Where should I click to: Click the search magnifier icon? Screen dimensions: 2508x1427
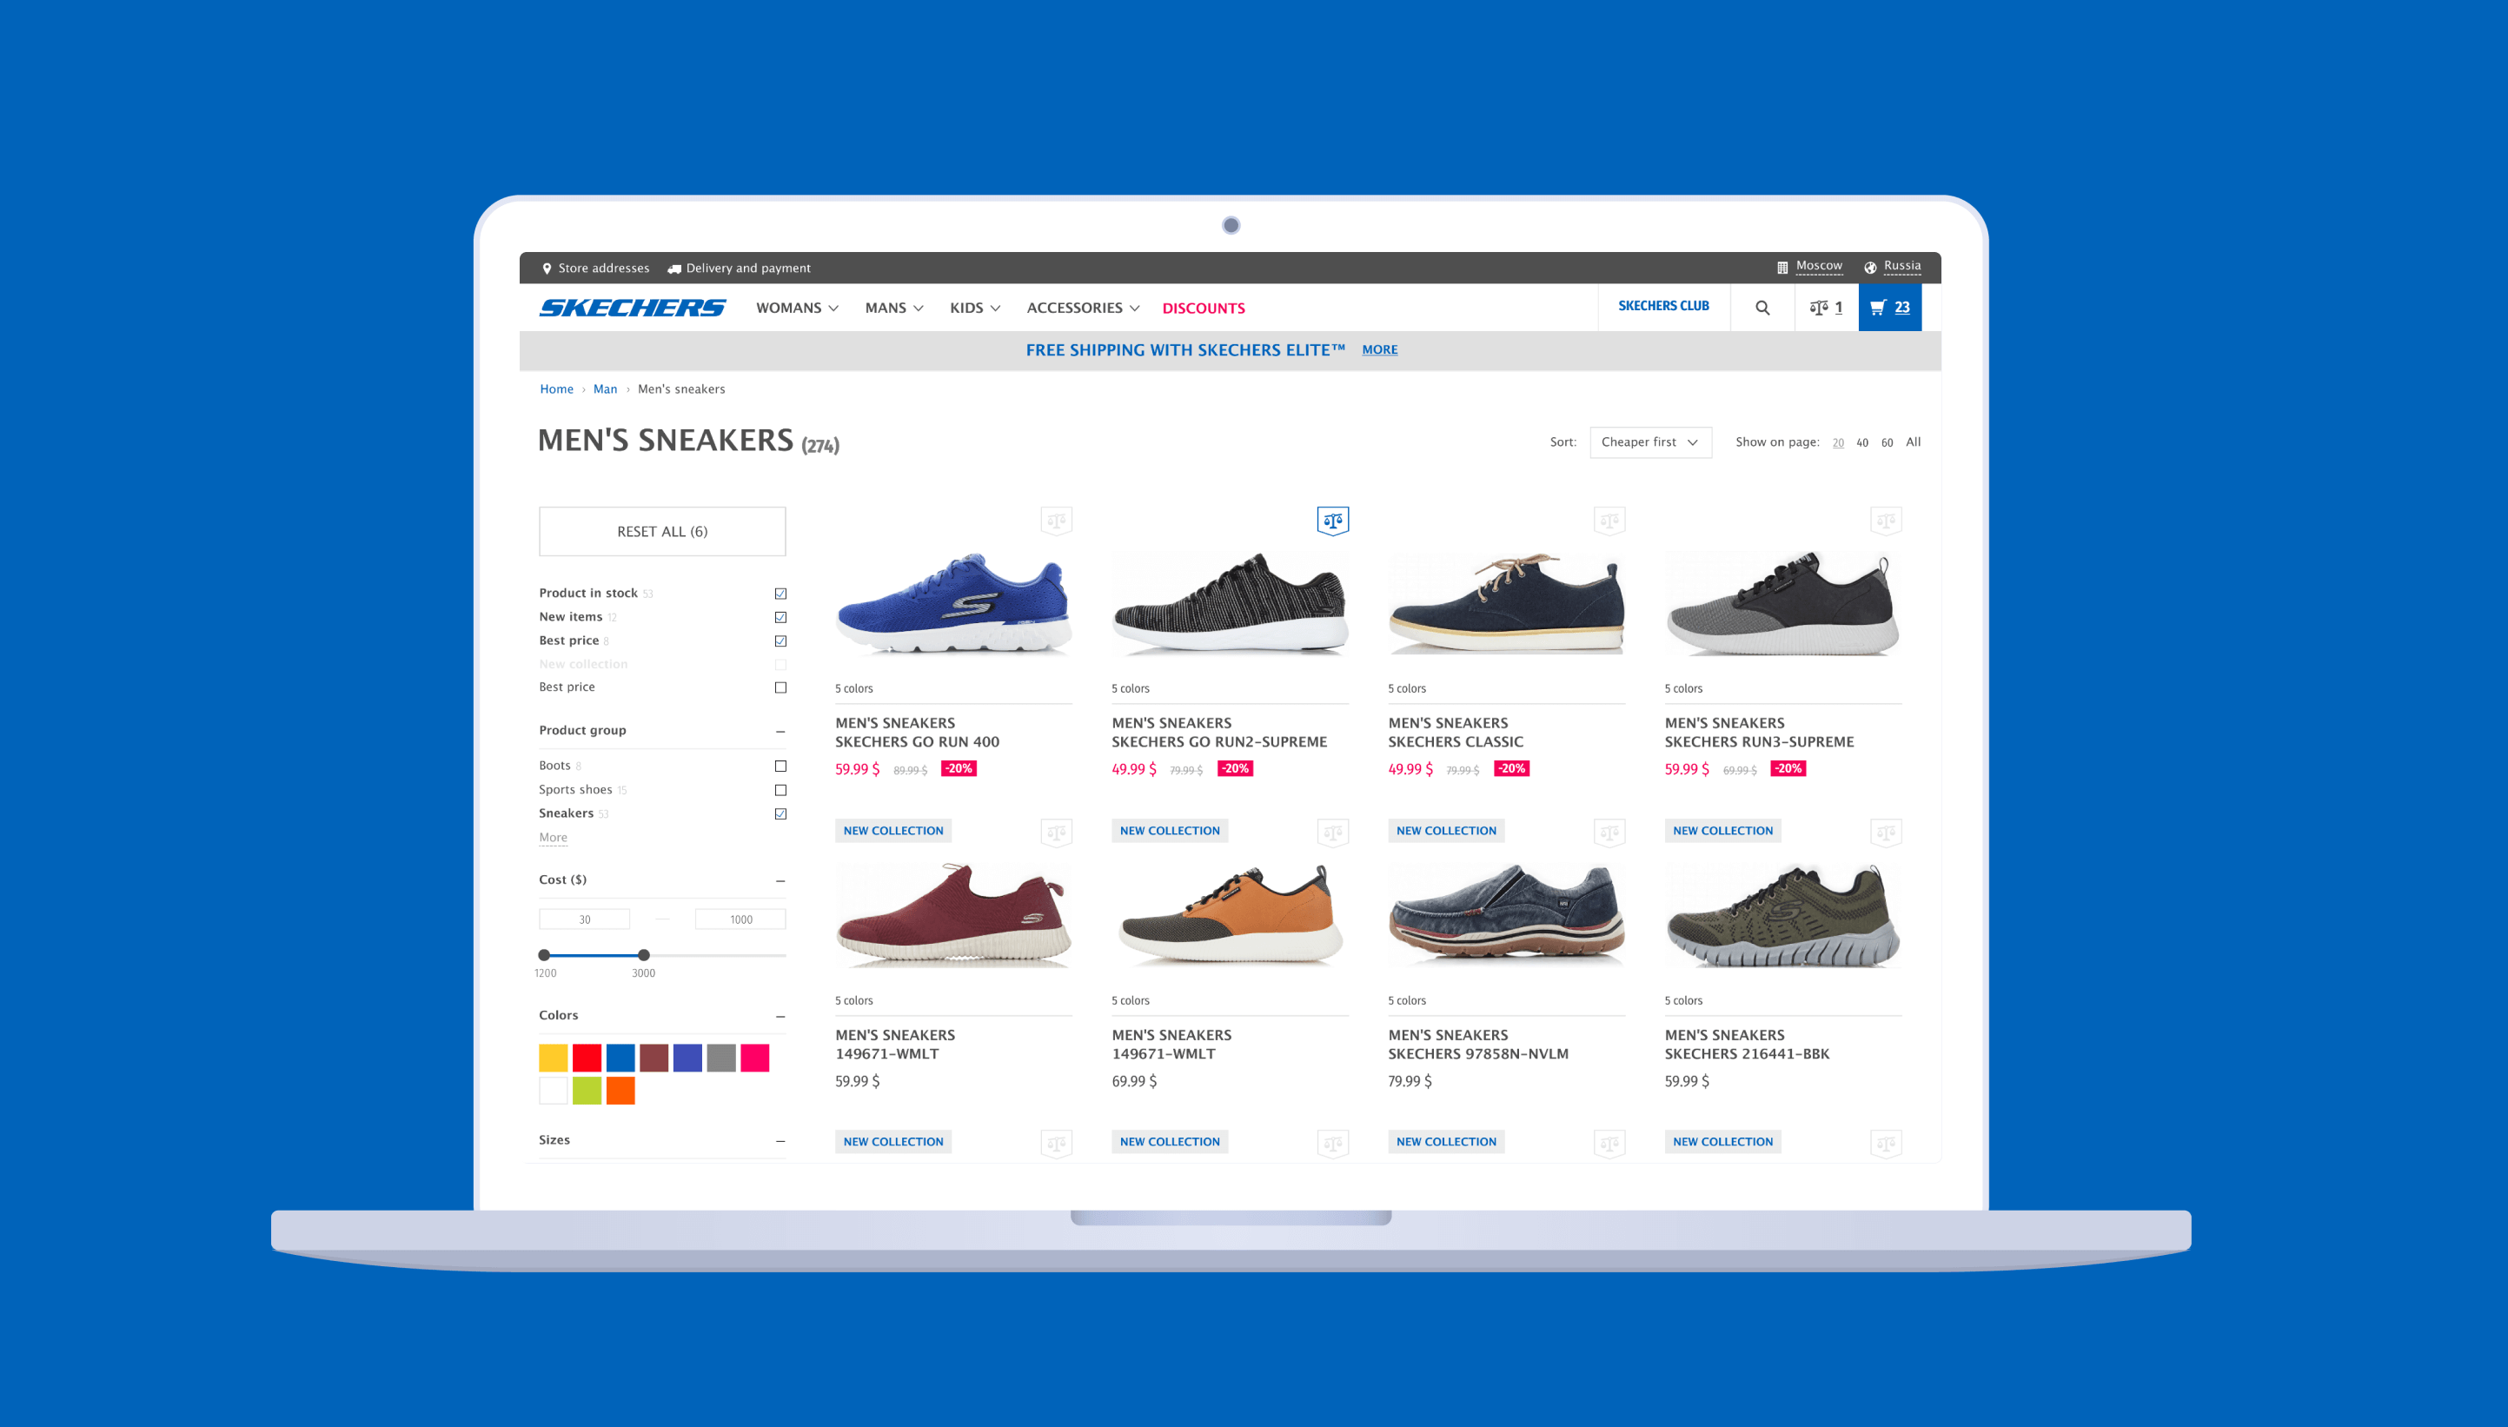click(1762, 308)
